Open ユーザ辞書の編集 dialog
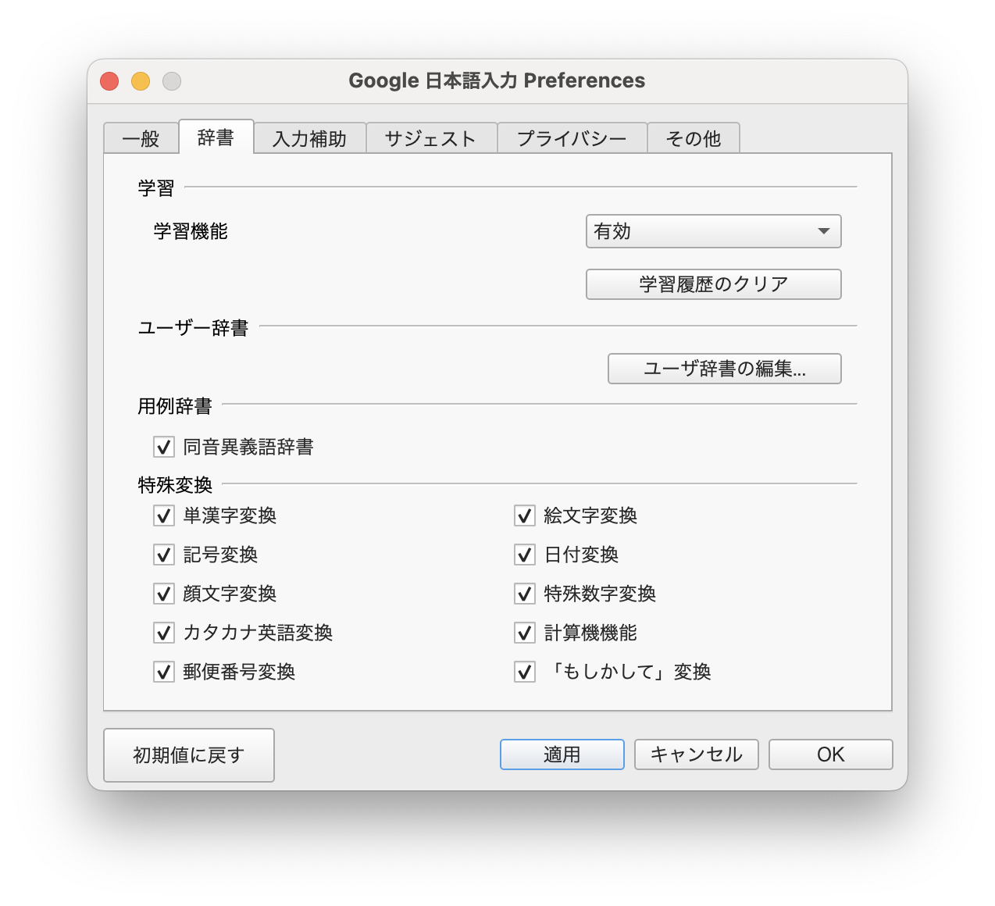Screen dimensions: 995x906 724,369
